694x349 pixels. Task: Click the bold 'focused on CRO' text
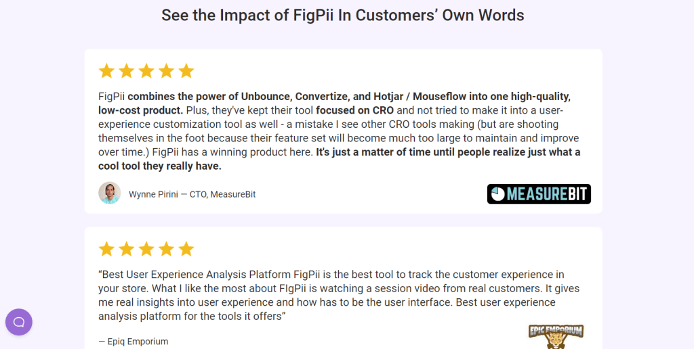[x=355, y=110]
